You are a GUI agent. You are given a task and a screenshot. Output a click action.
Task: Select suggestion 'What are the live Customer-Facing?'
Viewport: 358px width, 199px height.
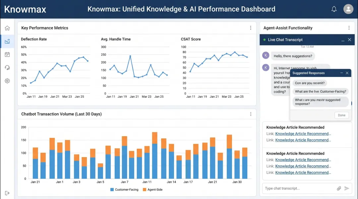tap(320, 91)
